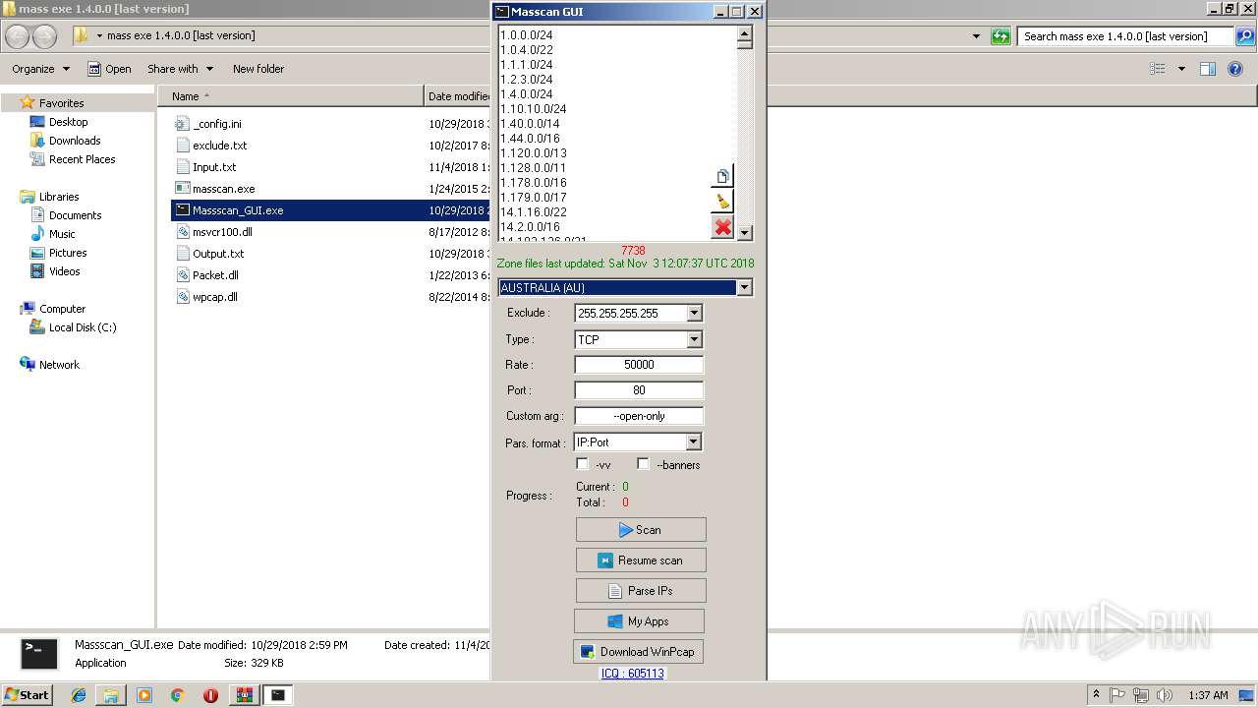Click the refresh button in Explorer address bar
The width and height of the screenshot is (1258, 708).
1001,36
